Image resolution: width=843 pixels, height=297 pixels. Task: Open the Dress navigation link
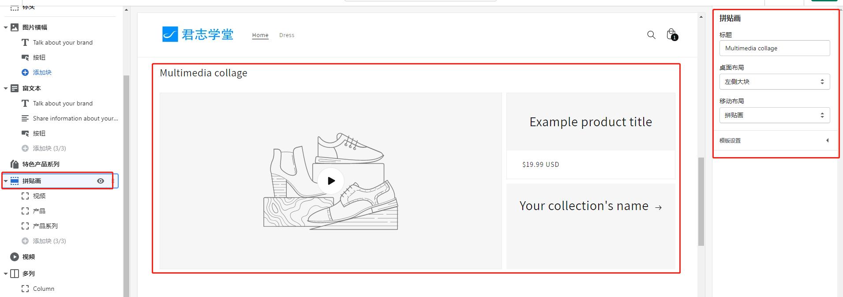click(287, 35)
